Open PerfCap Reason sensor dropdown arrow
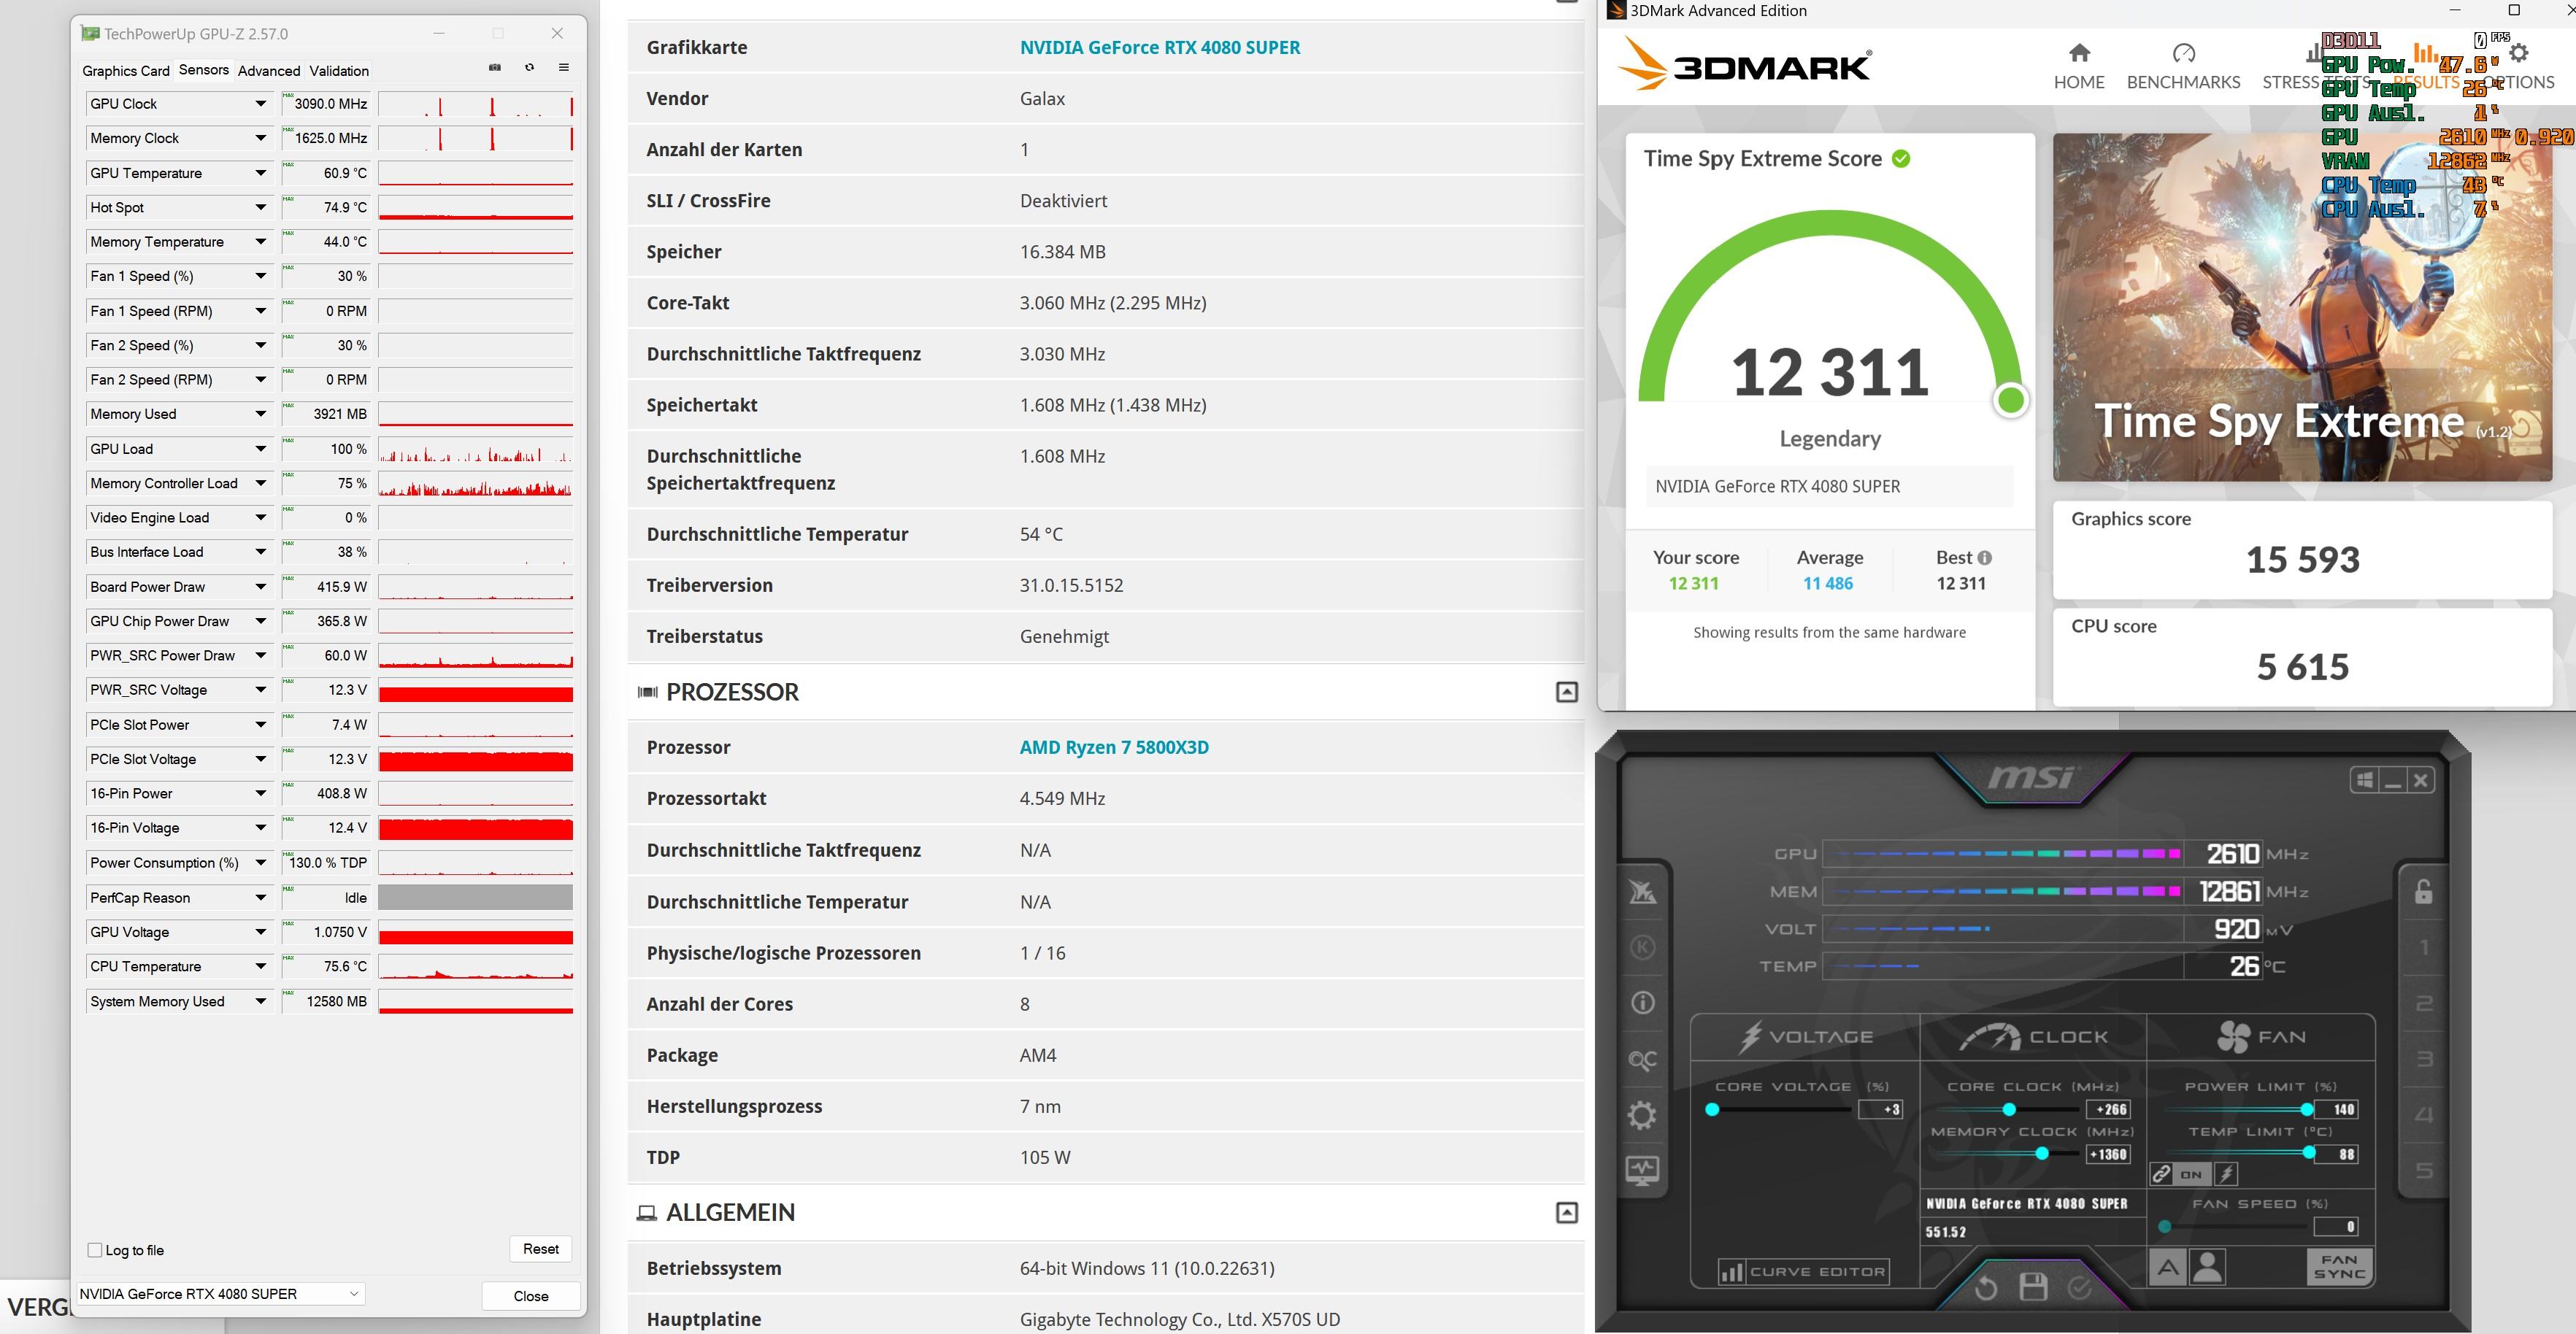2576x1334 pixels. (260, 898)
